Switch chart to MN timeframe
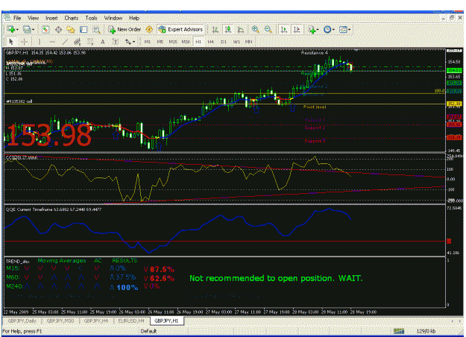 (249, 42)
